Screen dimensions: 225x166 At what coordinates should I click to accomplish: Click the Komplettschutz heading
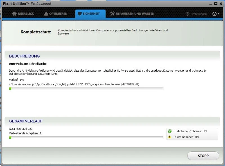36,32
